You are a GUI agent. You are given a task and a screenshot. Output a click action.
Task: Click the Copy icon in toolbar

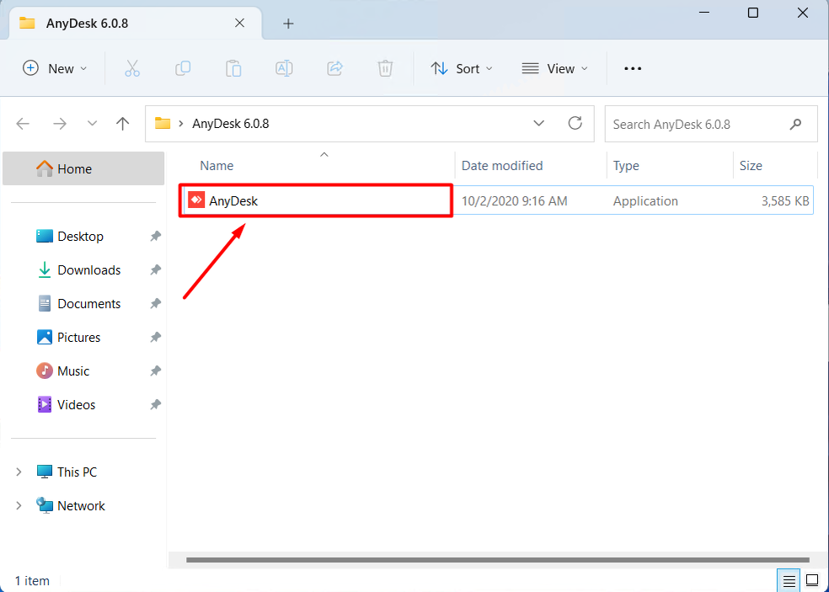click(183, 69)
